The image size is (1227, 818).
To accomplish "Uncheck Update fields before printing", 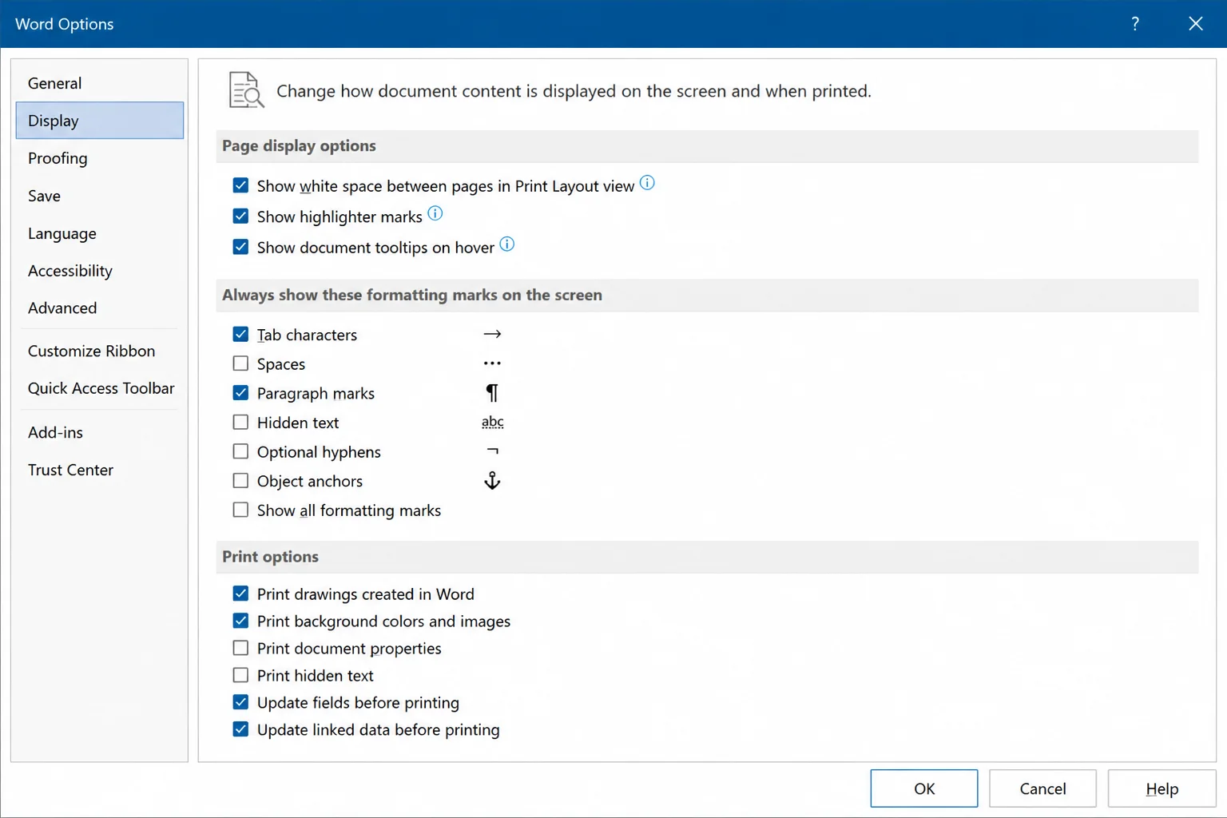I will click(x=240, y=702).
